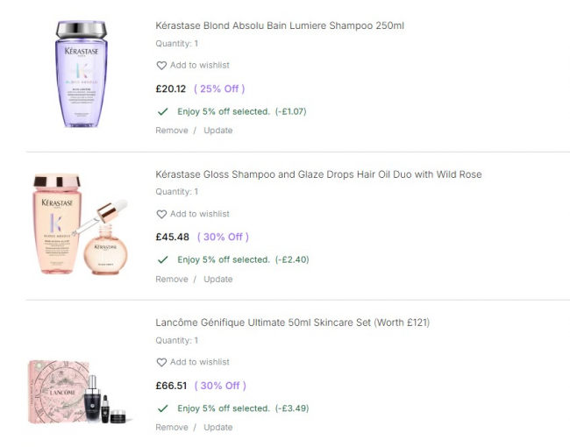This screenshot has height=447, width=570.
Task: Remove the Blond Absolu Bain Lumiere Shampoo
Action: point(172,131)
